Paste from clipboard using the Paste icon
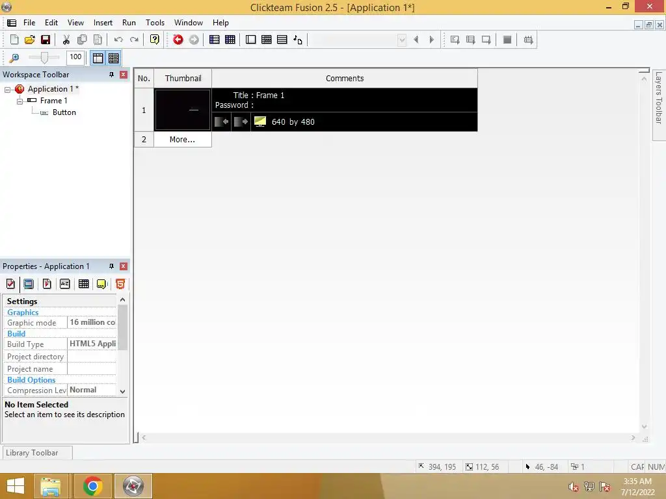This screenshot has width=666, height=499. tap(98, 40)
